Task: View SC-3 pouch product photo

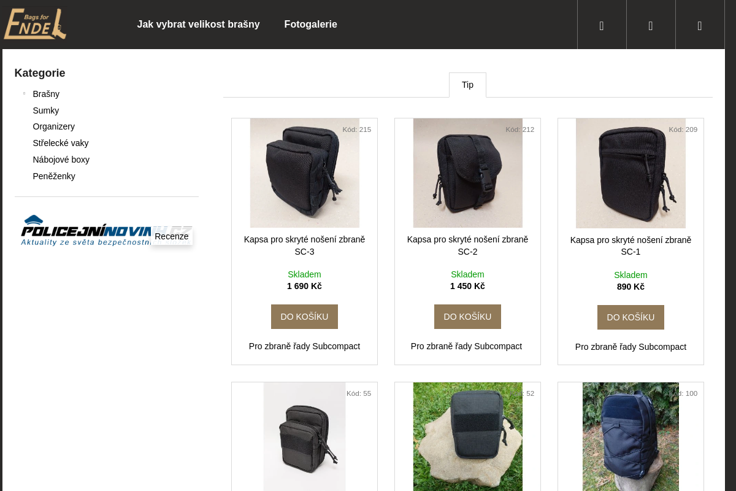Action: 304,173
